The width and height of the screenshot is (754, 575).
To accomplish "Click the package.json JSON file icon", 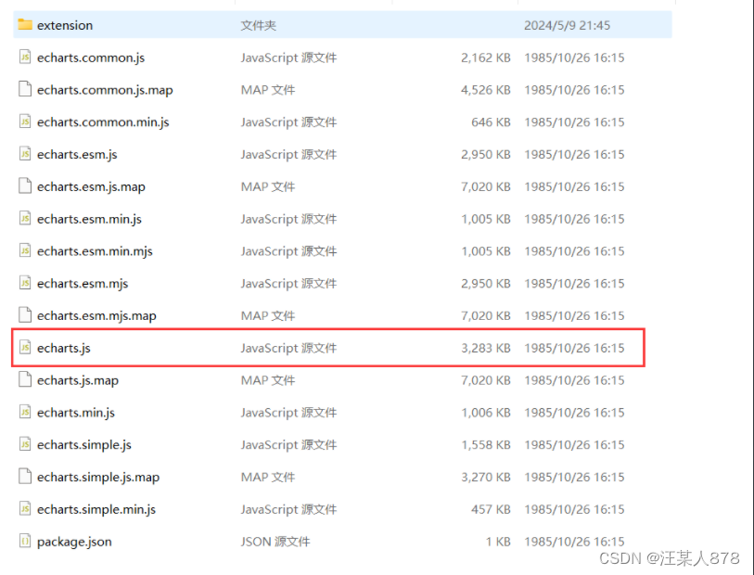I will click(24, 542).
